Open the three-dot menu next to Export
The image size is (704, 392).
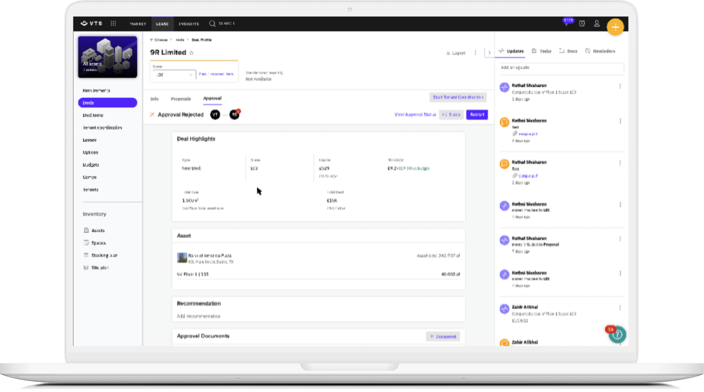pos(475,53)
